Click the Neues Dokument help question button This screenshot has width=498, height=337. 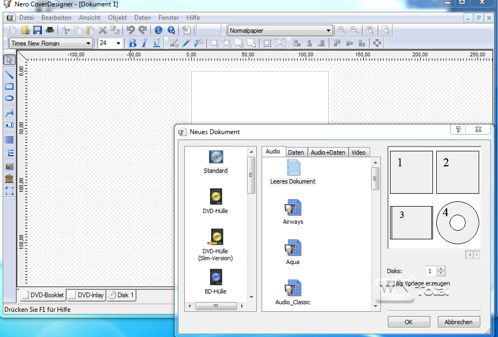click(x=458, y=129)
